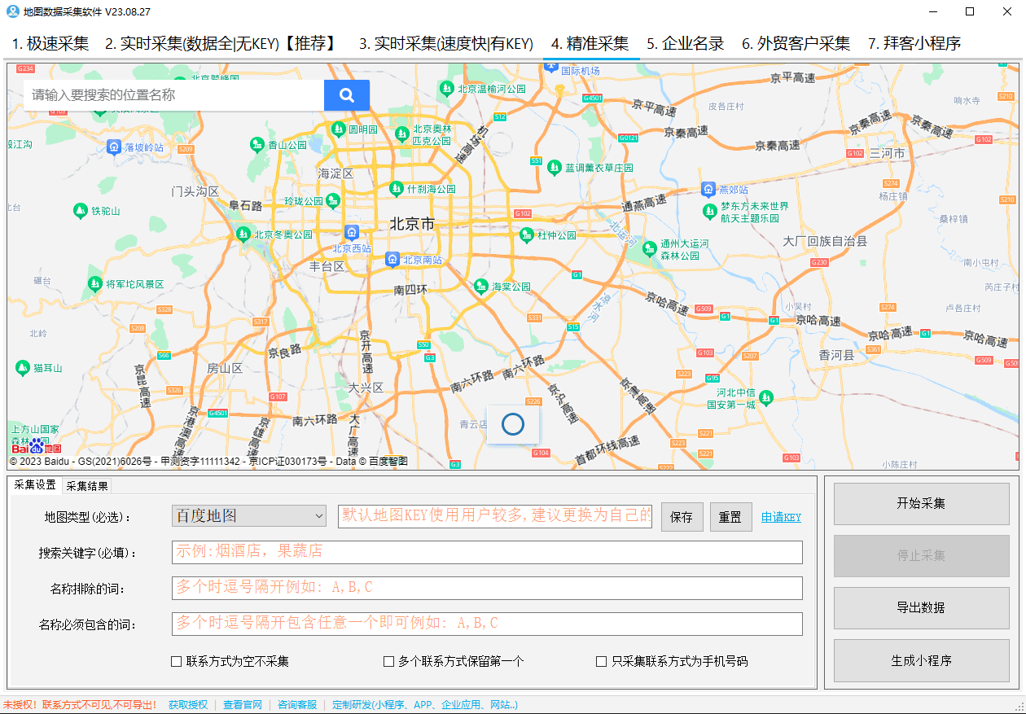The width and height of the screenshot is (1026, 714).
Task: Click the 名称排除的词 input field
Action: coord(487,588)
